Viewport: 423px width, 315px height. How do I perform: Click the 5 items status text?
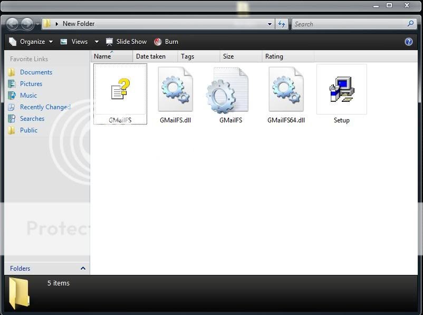[x=58, y=283]
